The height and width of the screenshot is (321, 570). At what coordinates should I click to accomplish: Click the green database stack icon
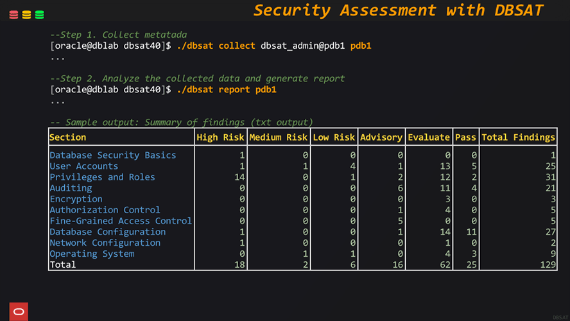pos(39,15)
